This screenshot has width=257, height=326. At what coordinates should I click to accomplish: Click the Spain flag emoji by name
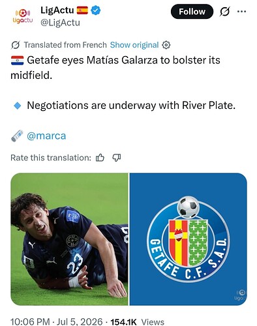point(82,10)
